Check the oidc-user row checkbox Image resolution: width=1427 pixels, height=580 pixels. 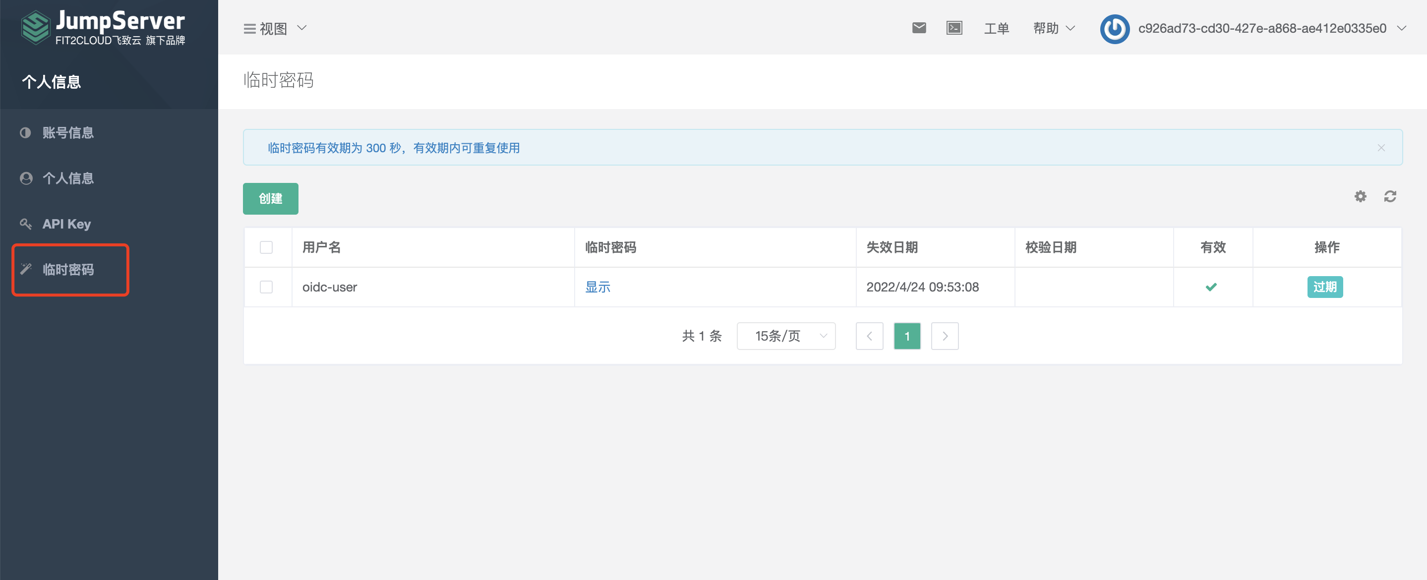click(x=266, y=287)
